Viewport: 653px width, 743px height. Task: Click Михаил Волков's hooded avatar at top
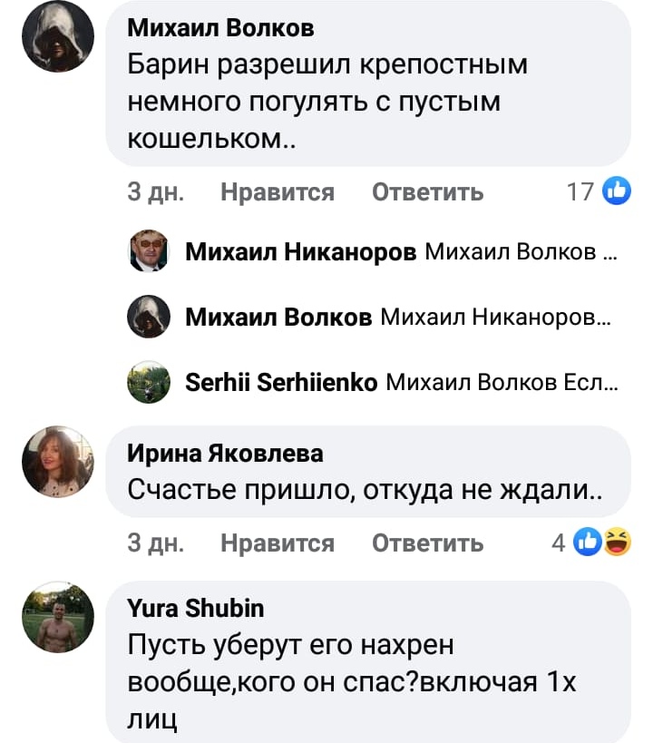tap(58, 36)
